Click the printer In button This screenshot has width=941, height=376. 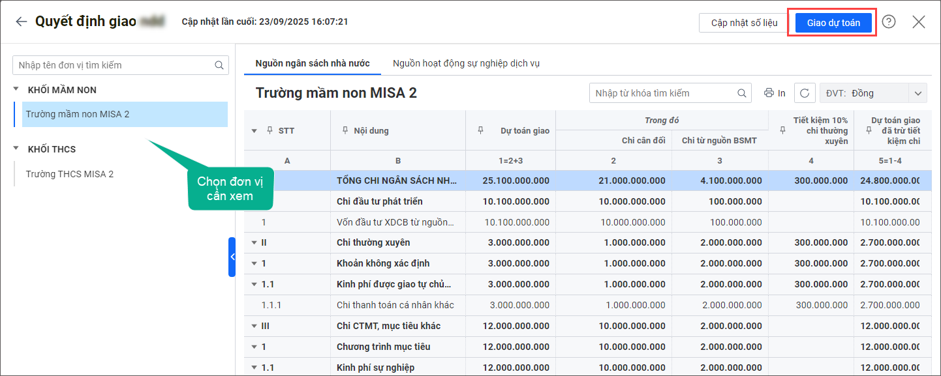click(775, 93)
